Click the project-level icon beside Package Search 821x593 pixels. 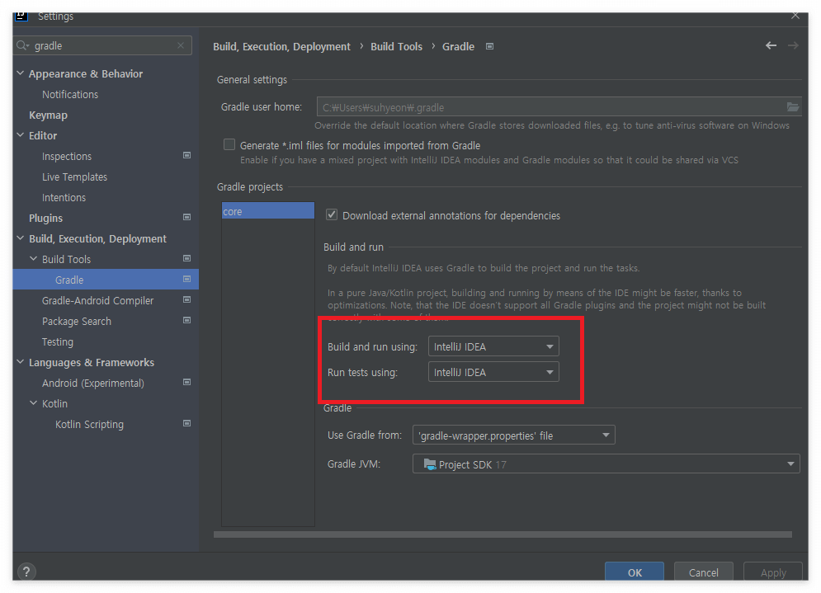pos(187,320)
